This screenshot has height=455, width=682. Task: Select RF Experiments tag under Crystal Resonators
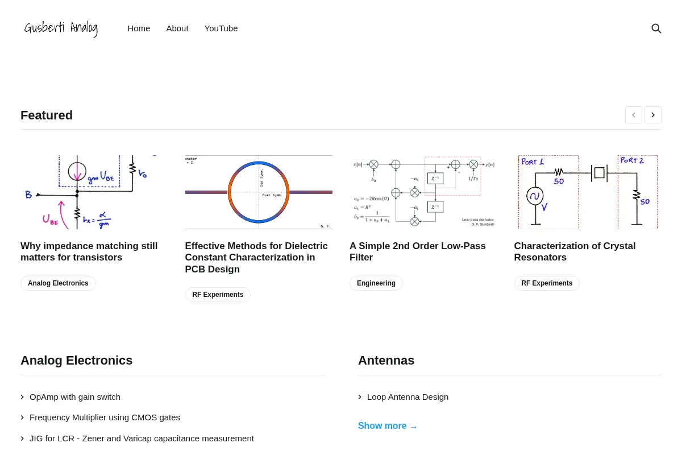[x=547, y=283]
